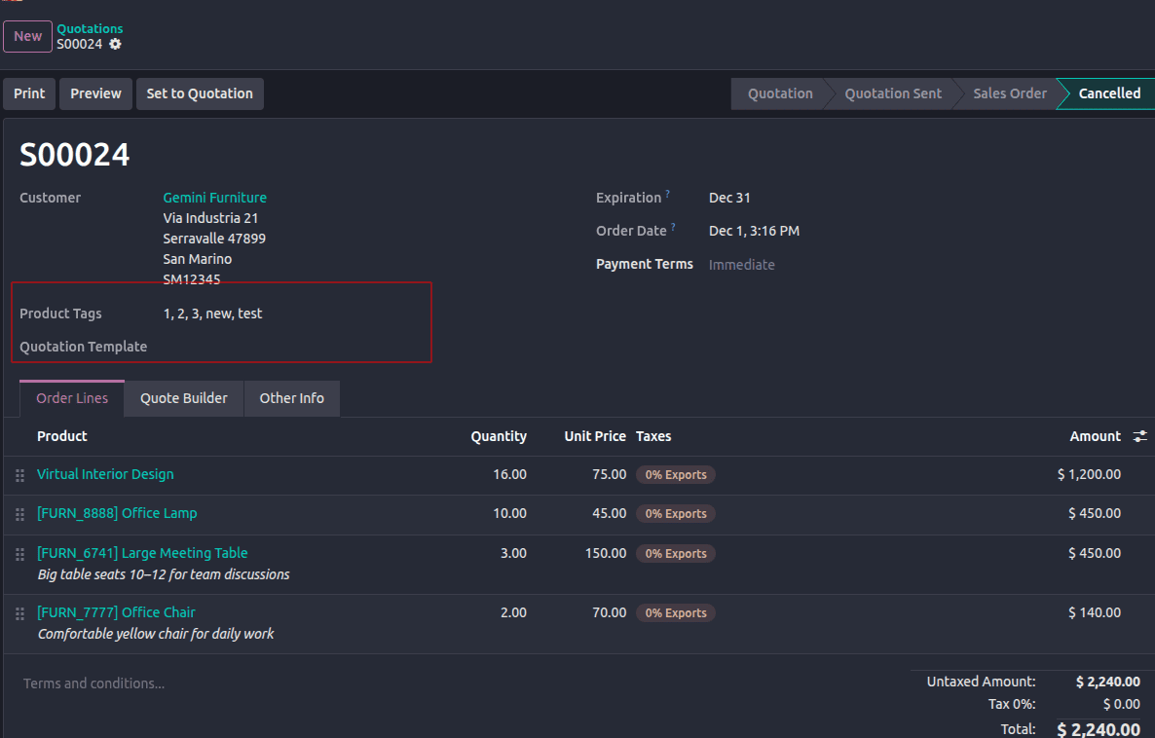
Task: Select the Order Lines tab
Action: (x=72, y=398)
